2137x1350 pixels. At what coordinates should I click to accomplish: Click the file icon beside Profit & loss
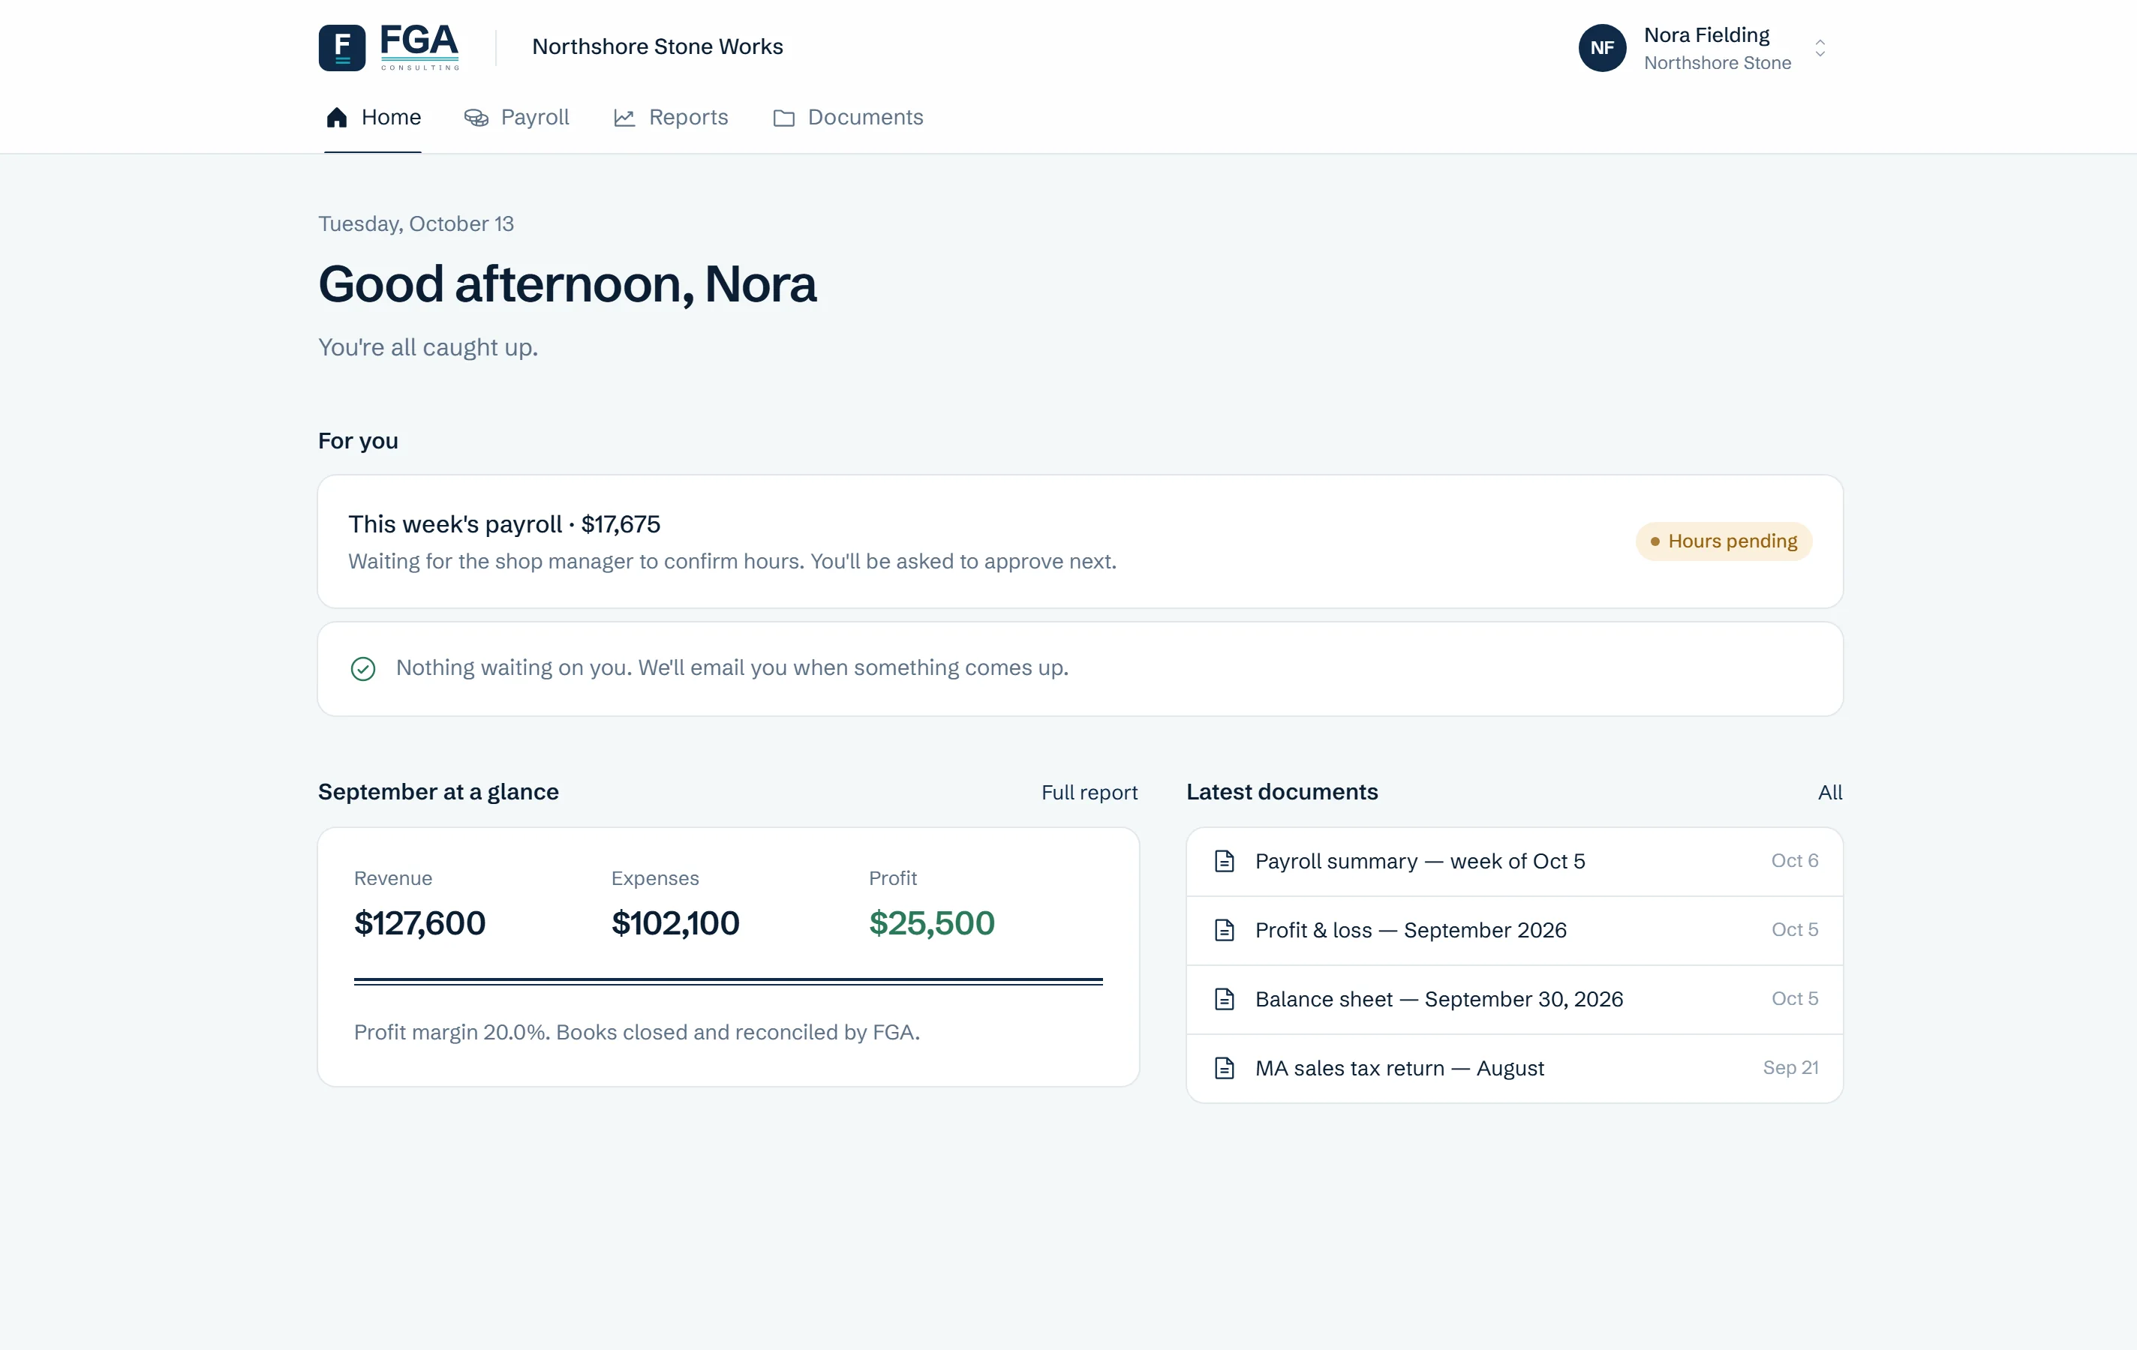click(x=1225, y=931)
